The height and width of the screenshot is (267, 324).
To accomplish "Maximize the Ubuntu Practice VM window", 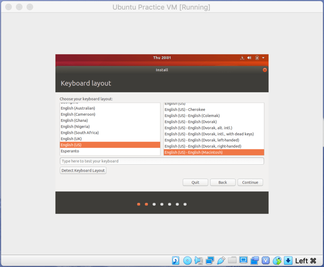I will 30,7.
